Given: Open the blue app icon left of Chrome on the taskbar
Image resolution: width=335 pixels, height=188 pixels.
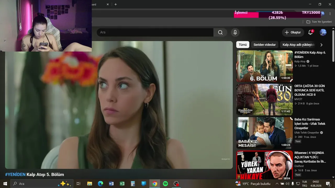Looking at the screenshot, I should [x=144, y=184].
